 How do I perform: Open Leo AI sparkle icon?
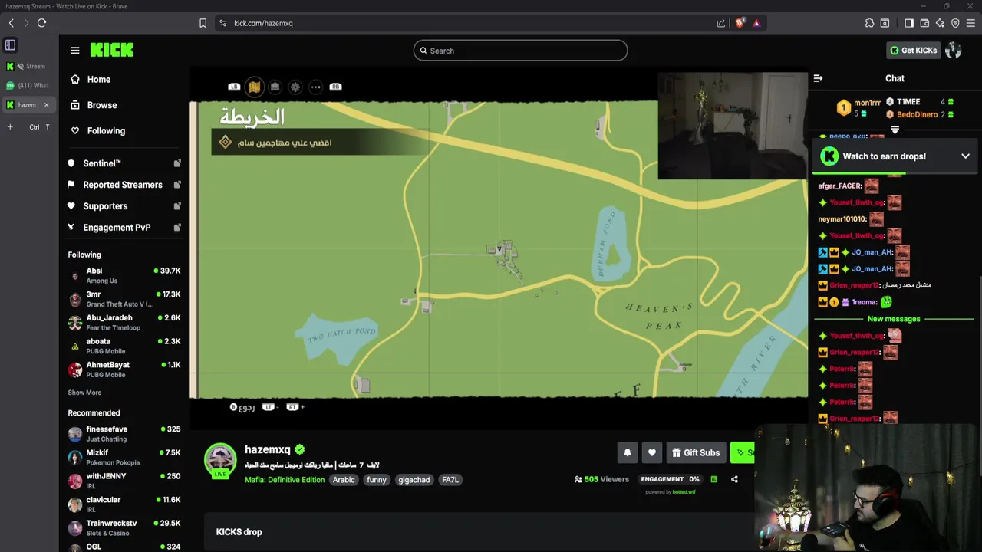point(940,23)
